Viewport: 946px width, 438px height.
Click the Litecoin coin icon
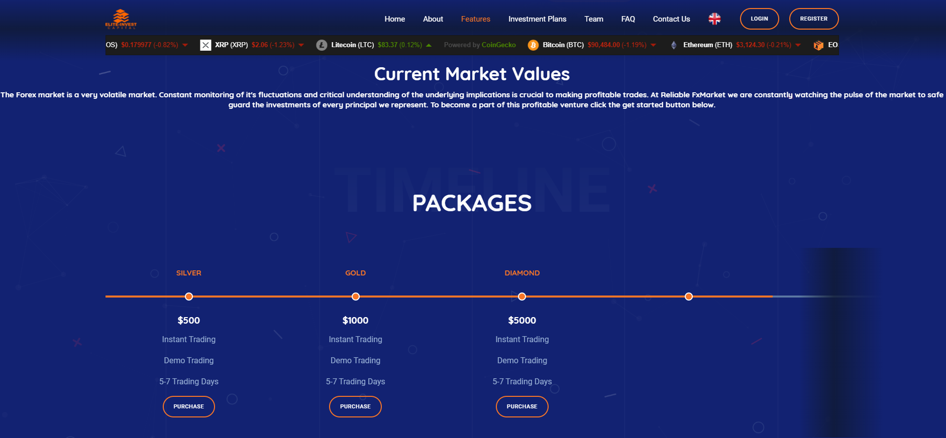[322, 45]
